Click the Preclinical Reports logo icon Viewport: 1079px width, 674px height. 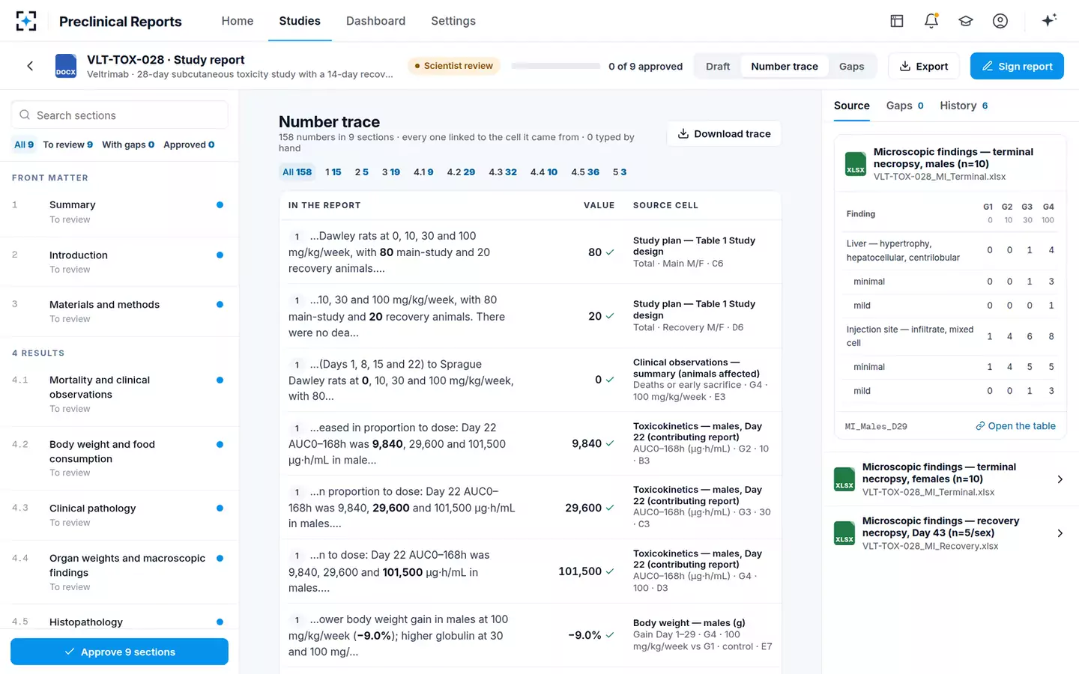26,21
